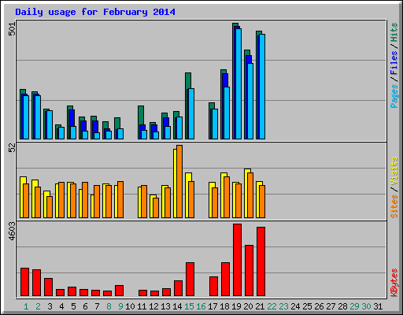Click the Files legend label
403x315 pixels.
click(x=394, y=62)
